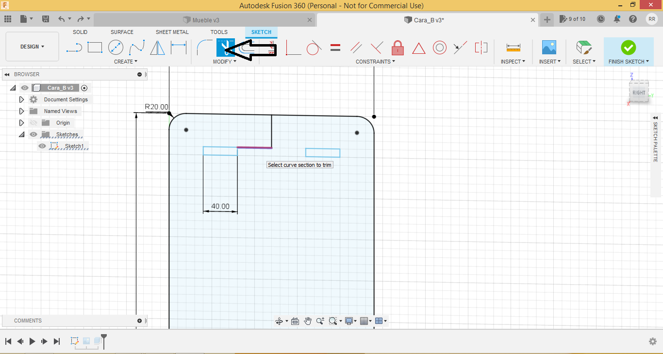The image size is (663, 354).
Task: Collapse the Sketches folder
Action: tap(21, 134)
